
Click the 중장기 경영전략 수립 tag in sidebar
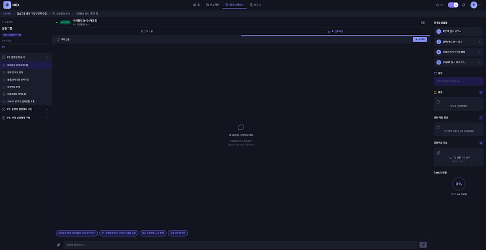[x=12, y=35]
